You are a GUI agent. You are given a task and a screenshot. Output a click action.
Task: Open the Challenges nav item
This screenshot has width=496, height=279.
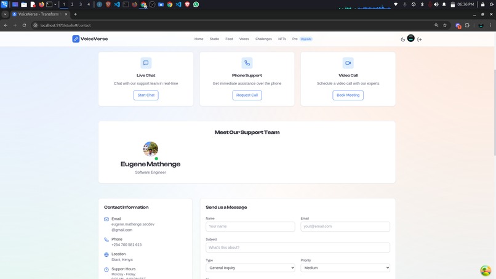point(263,39)
